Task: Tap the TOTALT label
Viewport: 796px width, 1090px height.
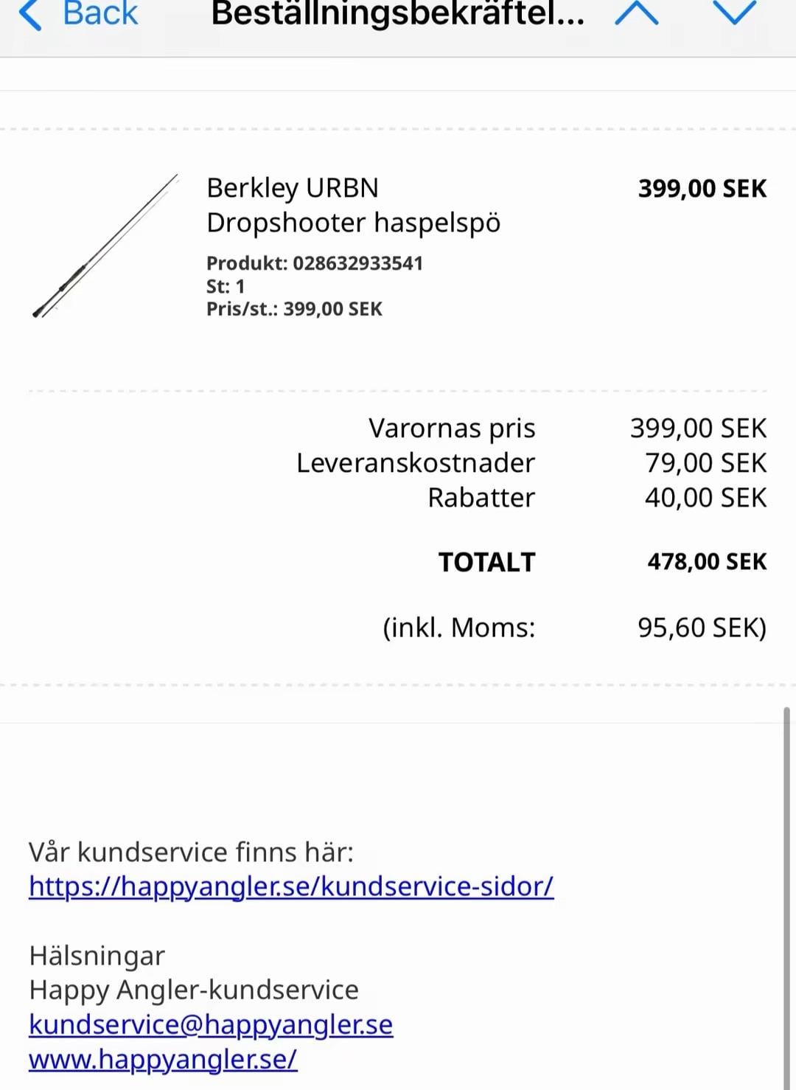Action: 486,563
